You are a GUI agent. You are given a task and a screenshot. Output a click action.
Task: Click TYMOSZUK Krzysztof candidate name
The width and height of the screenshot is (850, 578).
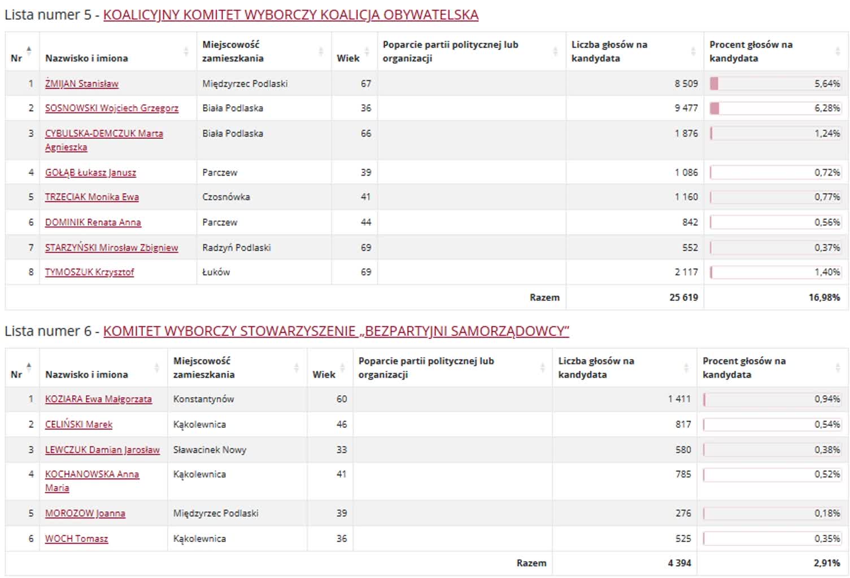coord(89,272)
